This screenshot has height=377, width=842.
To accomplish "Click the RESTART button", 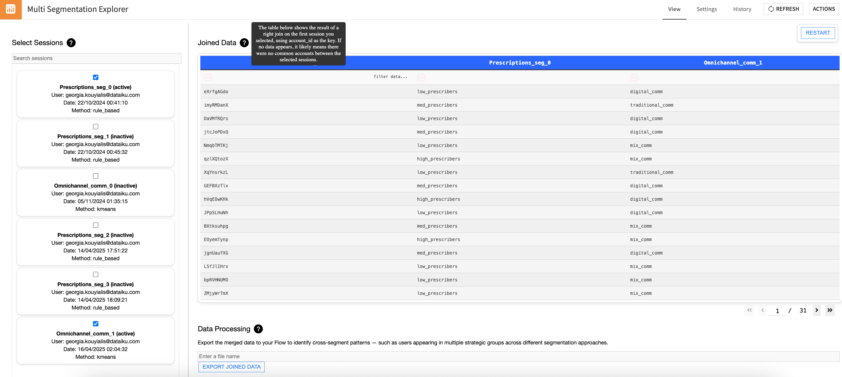I will coord(817,33).
